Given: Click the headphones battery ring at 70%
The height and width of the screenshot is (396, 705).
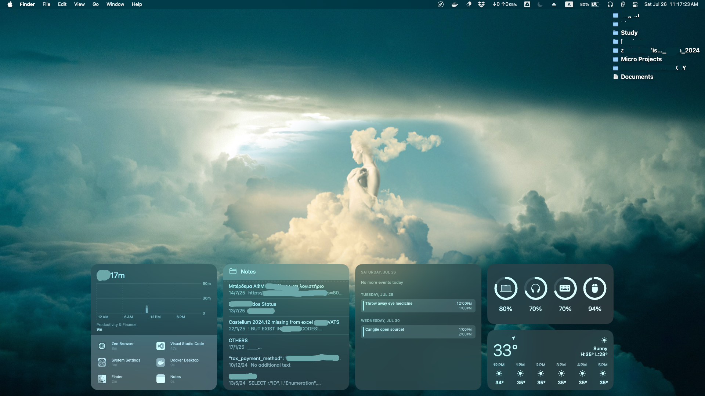Looking at the screenshot, I should point(535,288).
